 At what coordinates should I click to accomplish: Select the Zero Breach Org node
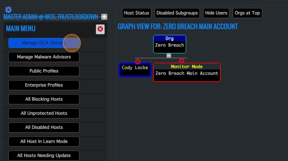point(169,45)
